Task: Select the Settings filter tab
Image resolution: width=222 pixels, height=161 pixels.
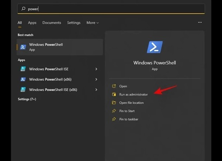Action: point(74,23)
